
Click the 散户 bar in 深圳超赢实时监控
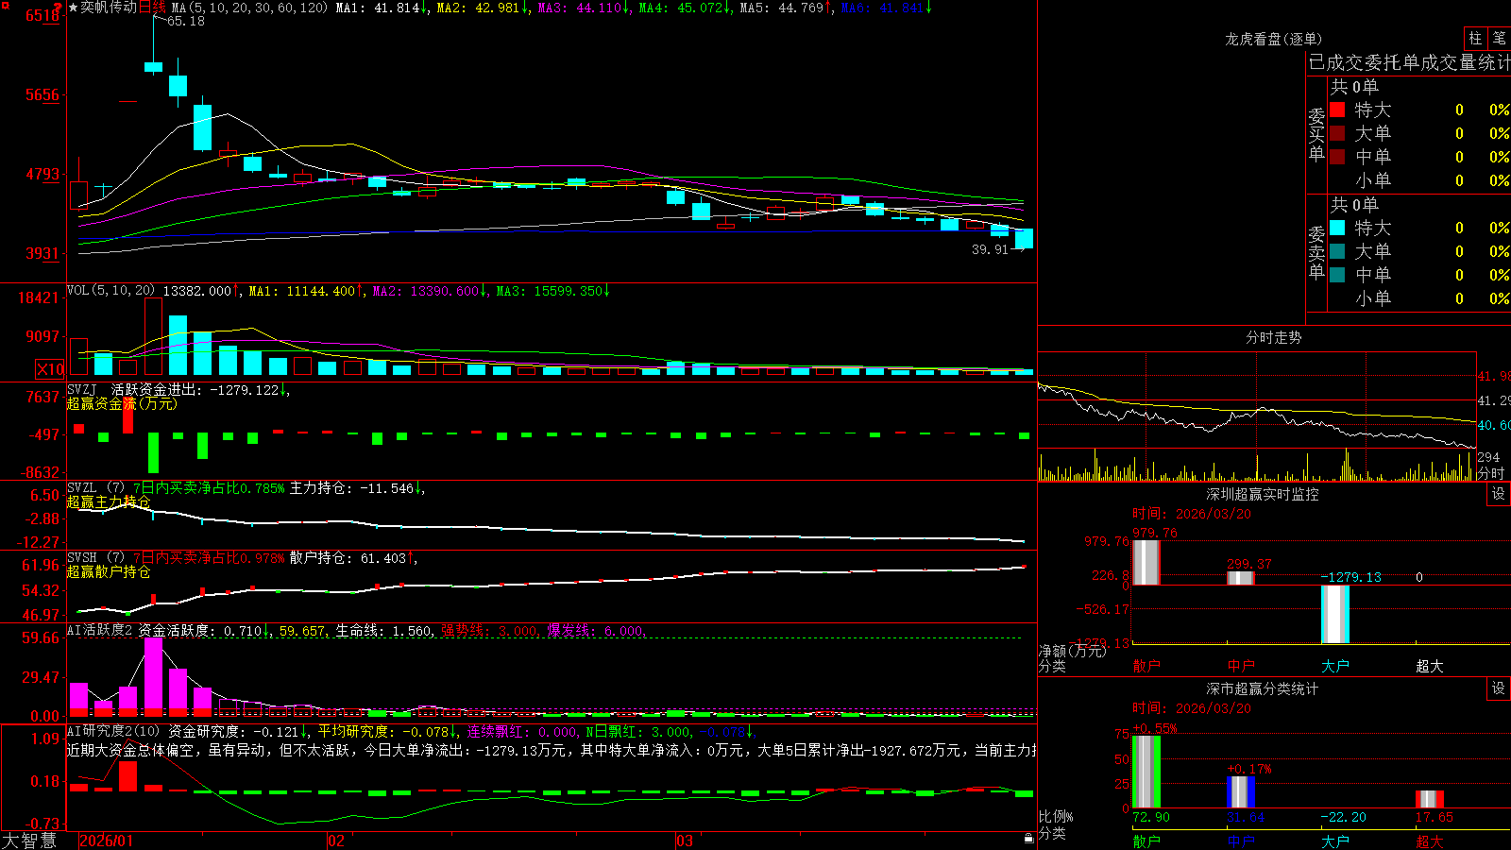[x=1146, y=562]
